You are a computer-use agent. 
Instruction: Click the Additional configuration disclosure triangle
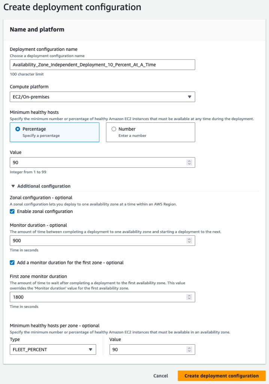click(13, 186)
